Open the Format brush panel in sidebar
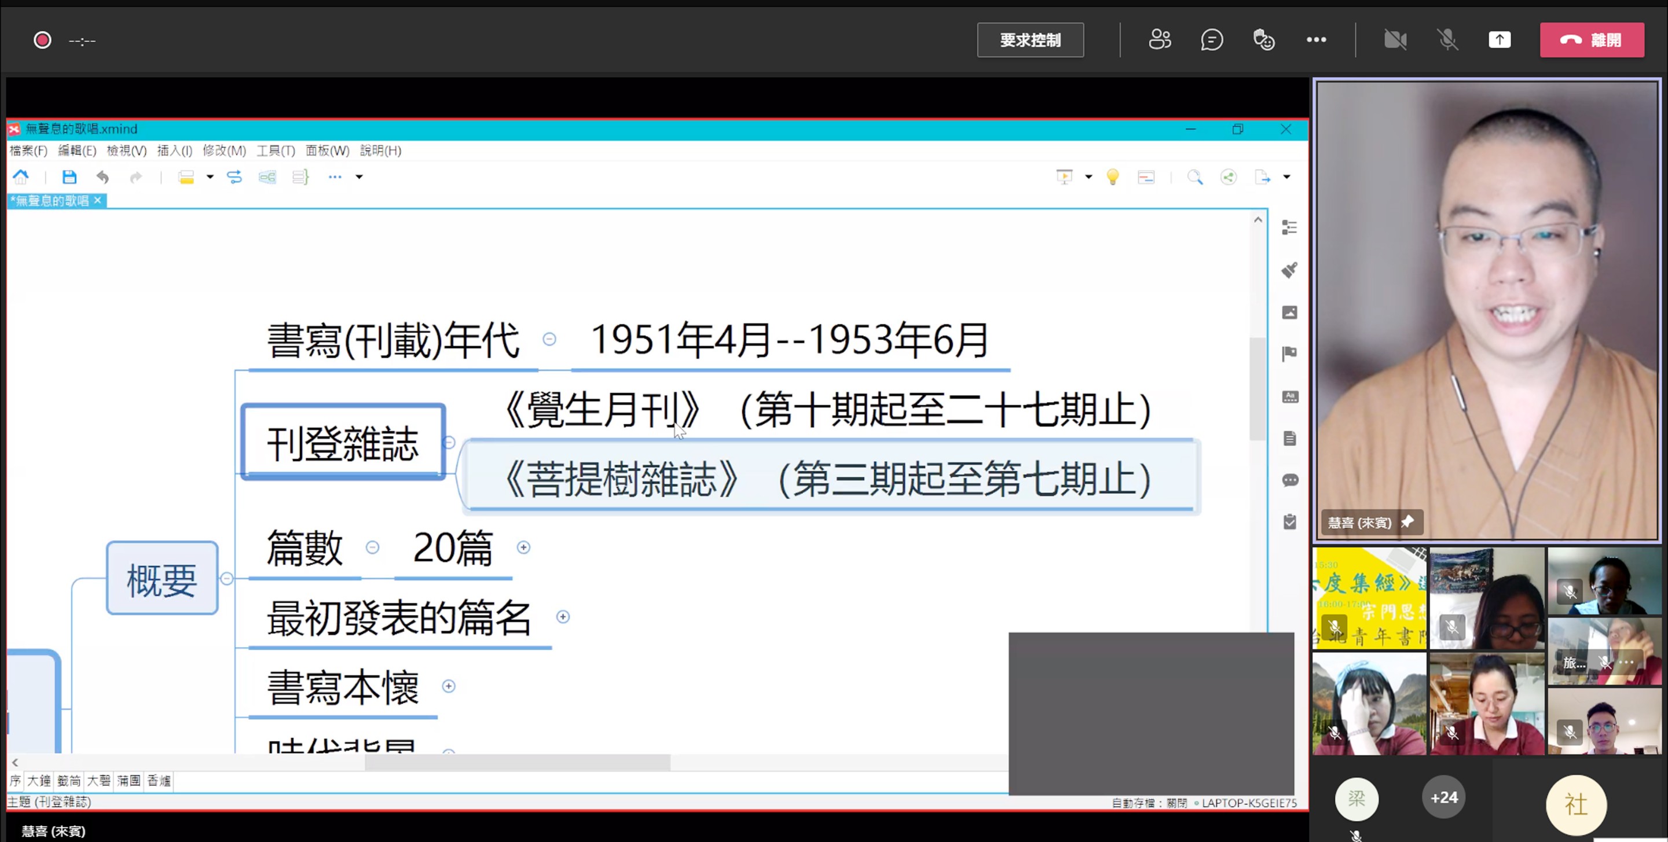 [x=1289, y=270]
